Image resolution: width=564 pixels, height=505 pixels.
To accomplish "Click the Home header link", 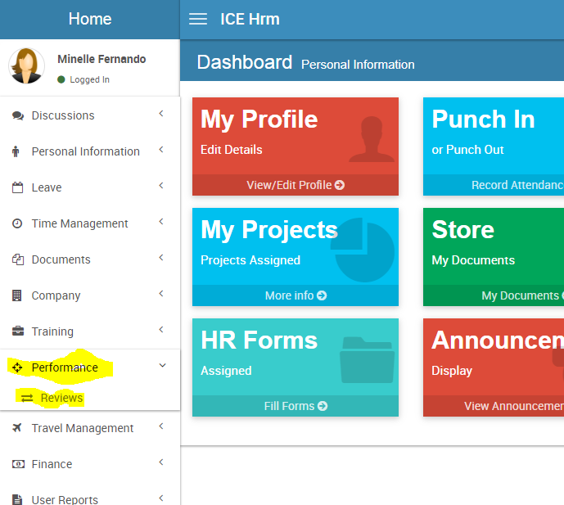I will point(90,19).
